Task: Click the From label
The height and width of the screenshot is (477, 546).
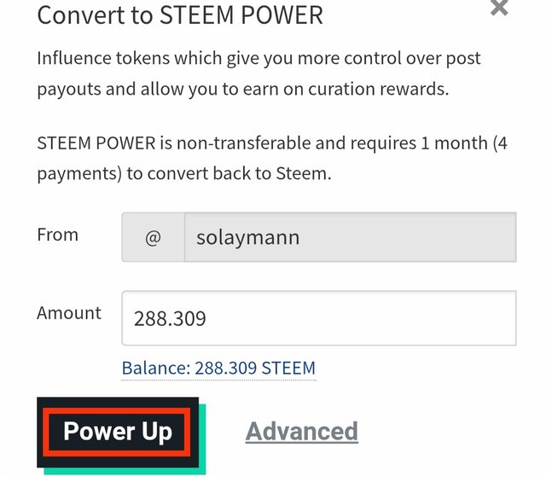Action: click(57, 235)
